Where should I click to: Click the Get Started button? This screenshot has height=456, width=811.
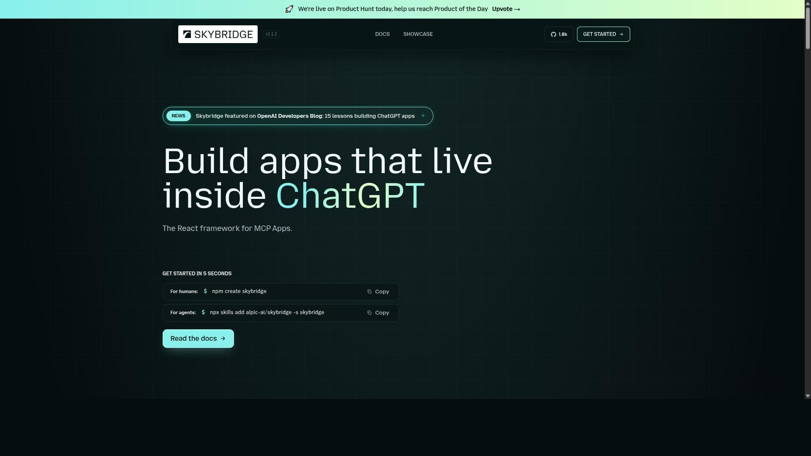pos(603,34)
